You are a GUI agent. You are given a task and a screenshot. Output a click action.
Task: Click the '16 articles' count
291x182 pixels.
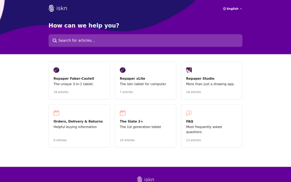pyautogui.click(x=61, y=92)
